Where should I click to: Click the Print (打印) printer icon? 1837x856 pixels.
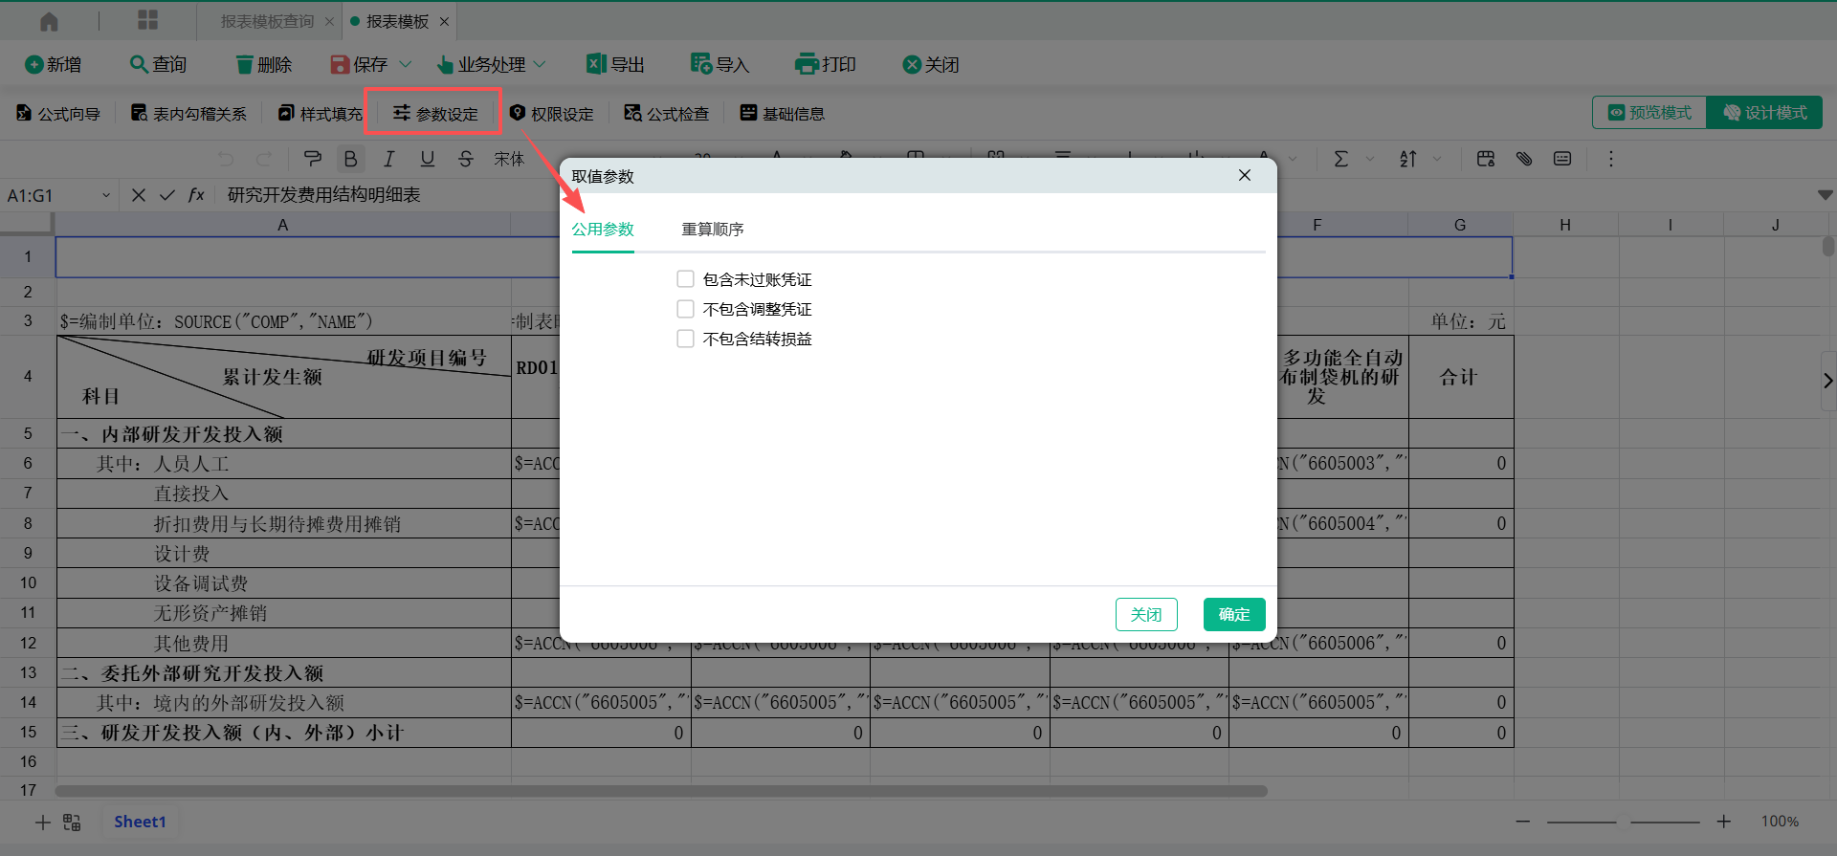coord(807,64)
